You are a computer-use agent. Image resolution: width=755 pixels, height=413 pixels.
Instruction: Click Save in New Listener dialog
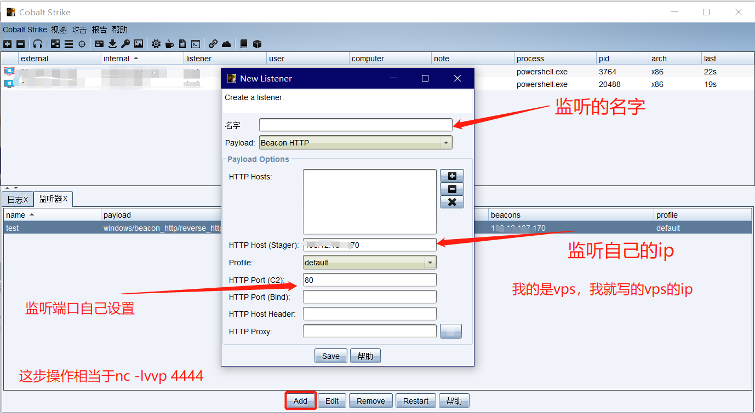[x=330, y=356]
